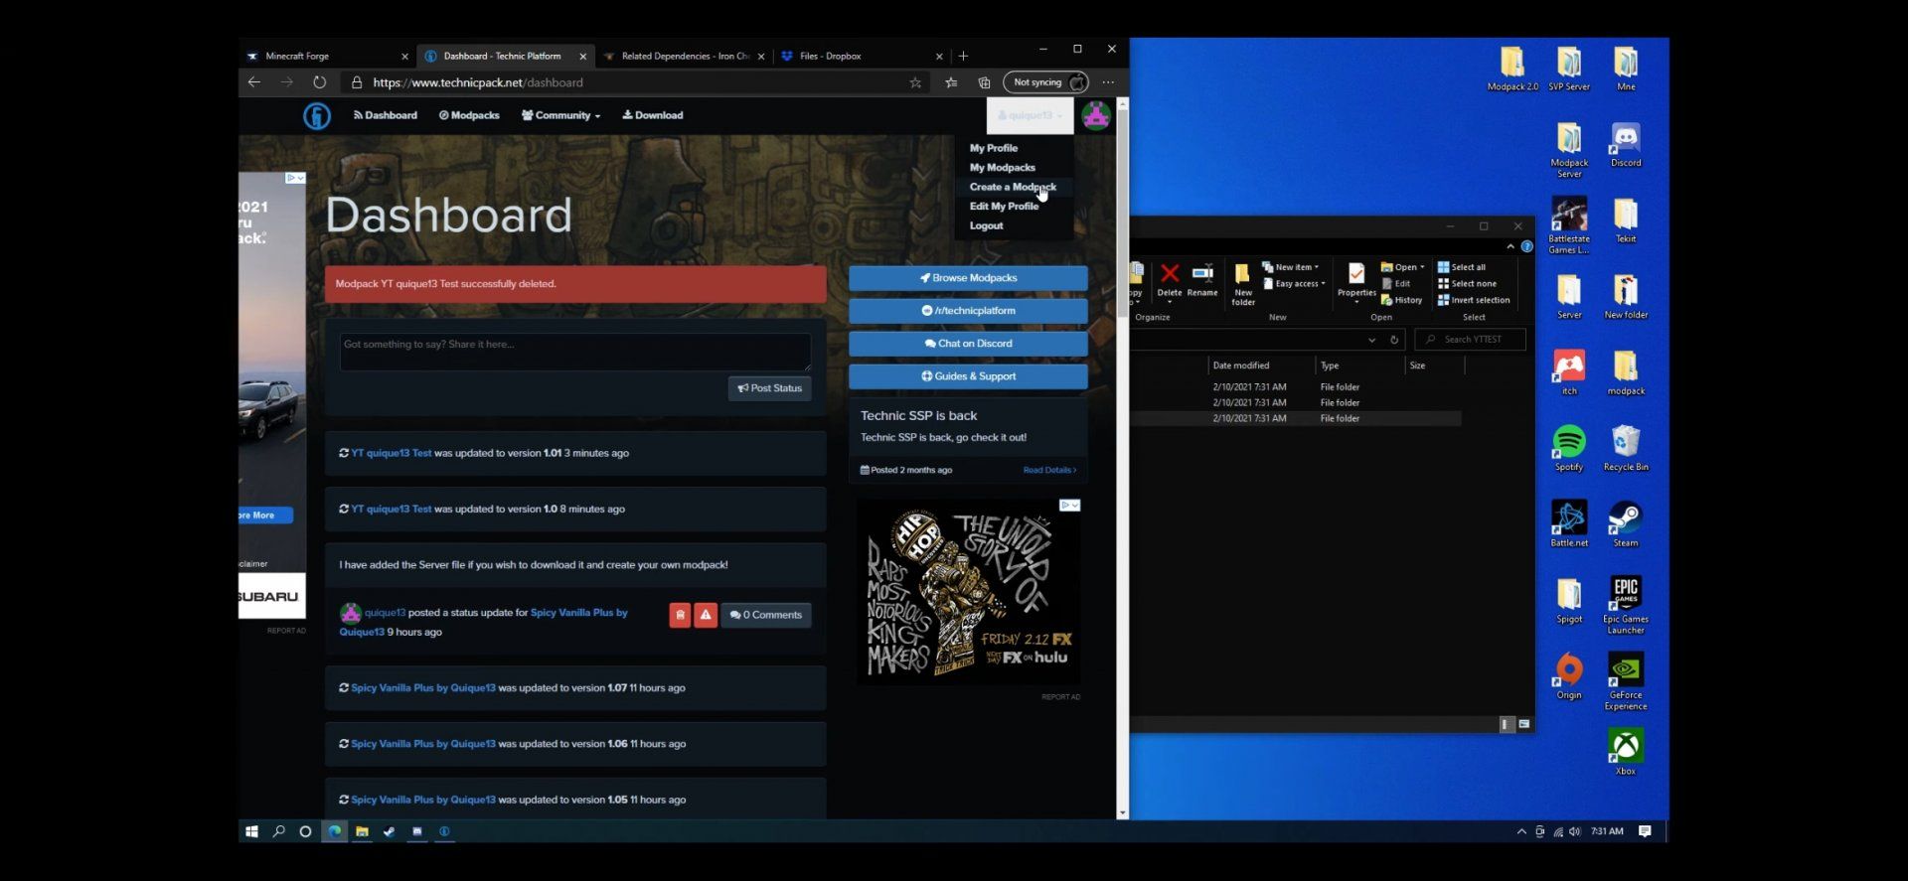The width and height of the screenshot is (1908, 881).
Task: Open the 0 Comments button on the status post
Action: 766,615
